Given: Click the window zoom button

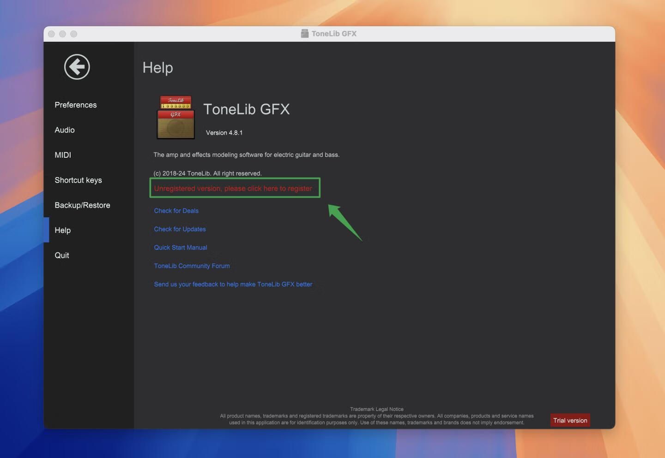Looking at the screenshot, I should [74, 34].
